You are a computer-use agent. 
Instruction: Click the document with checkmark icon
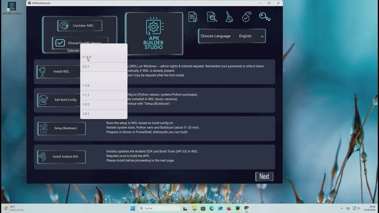[193, 17]
